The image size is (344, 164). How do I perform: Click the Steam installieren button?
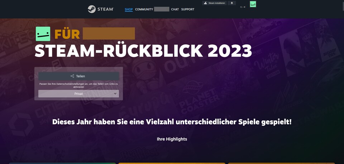215,3
